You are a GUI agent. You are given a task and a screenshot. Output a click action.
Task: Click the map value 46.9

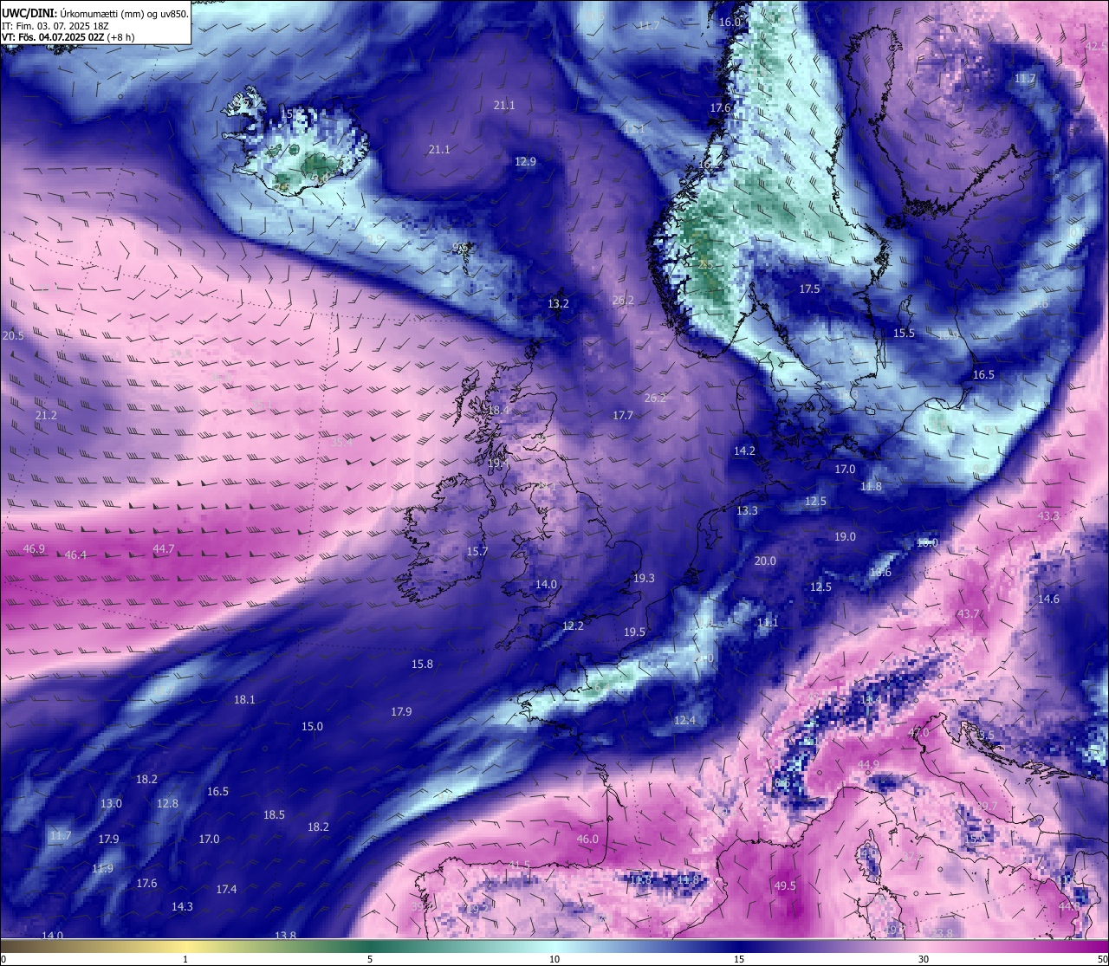point(34,549)
